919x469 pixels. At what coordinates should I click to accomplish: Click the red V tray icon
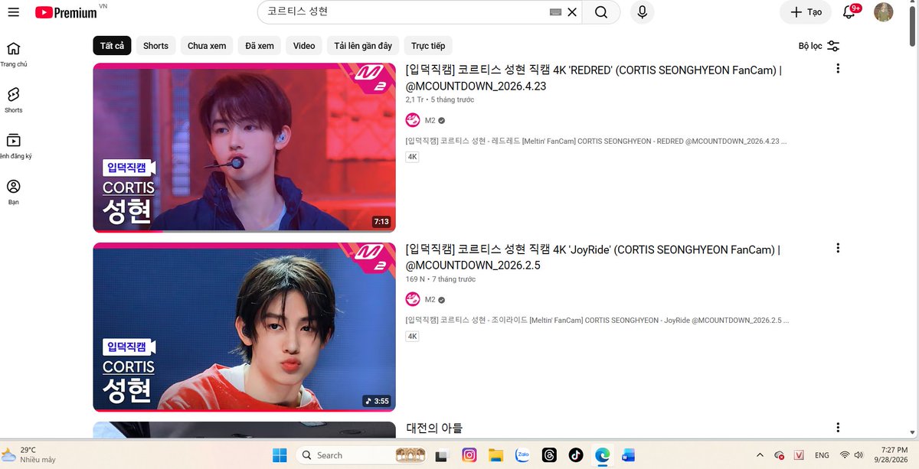click(x=800, y=455)
